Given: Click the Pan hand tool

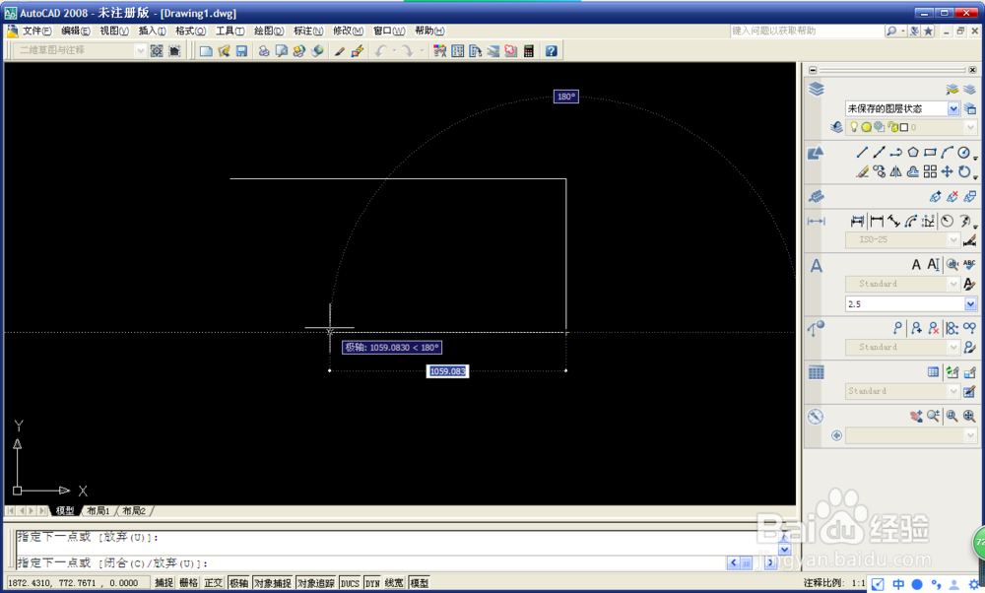Looking at the screenshot, I should (916, 416).
